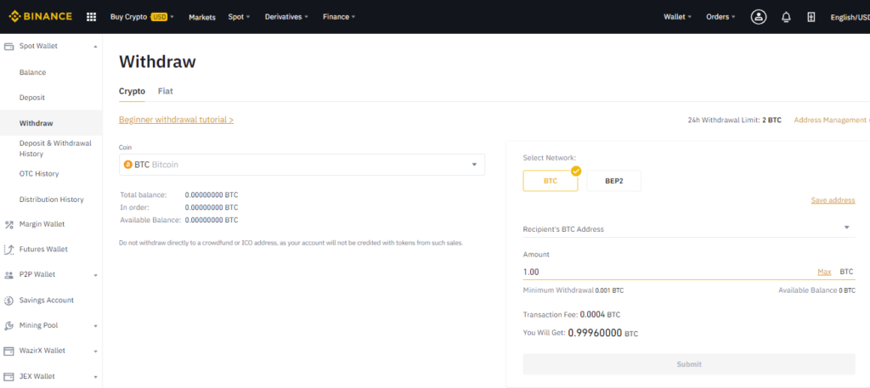This screenshot has height=388, width=870.
Task: Open the Derivatives dropdown
Action: [287, 17]
